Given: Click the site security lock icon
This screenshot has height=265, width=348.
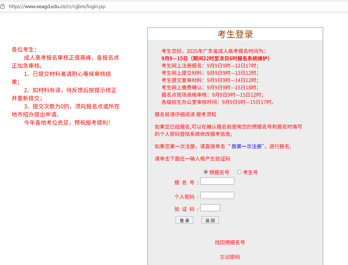Looking at the screenshot, I should pyautogui.click(x=3, y=6).
